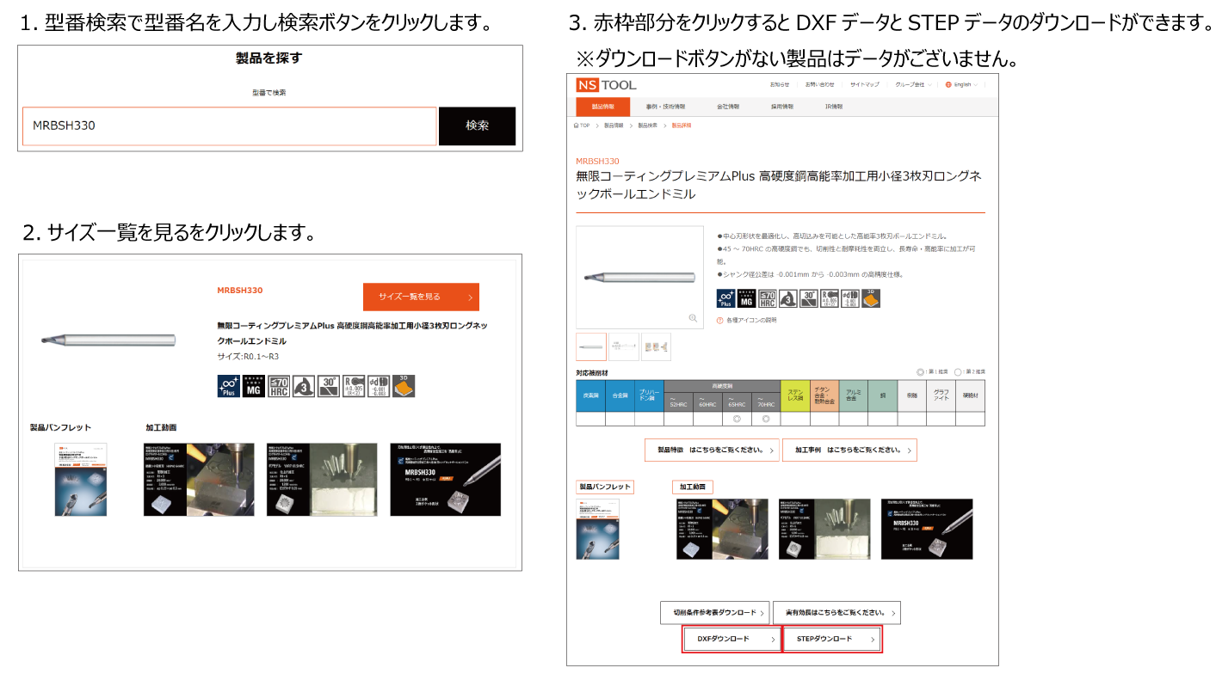This screenshot has width=1216, height=674.
Task: Select the IR情報 navigation tab
Action: 833,107
